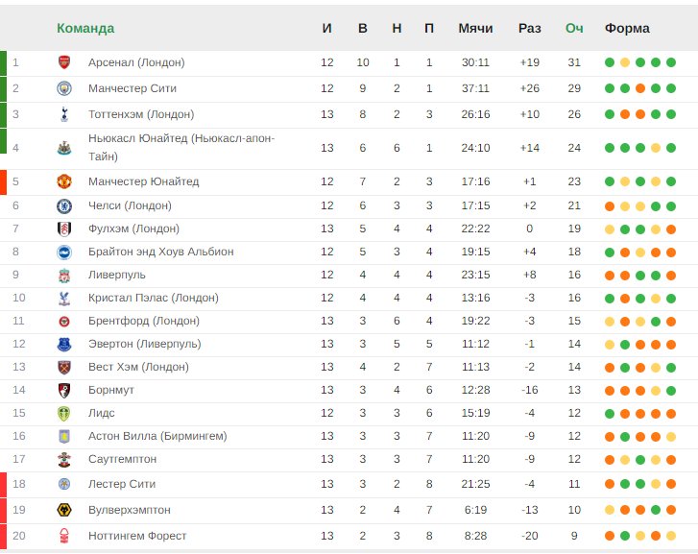The height and width of the screenshot is (554, 698).
Task: Sort table by the Команда header
Action: point(85,28)
